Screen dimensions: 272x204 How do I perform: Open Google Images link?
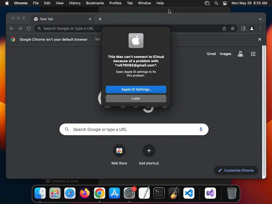pyautogui.click(x=225, y=54)
